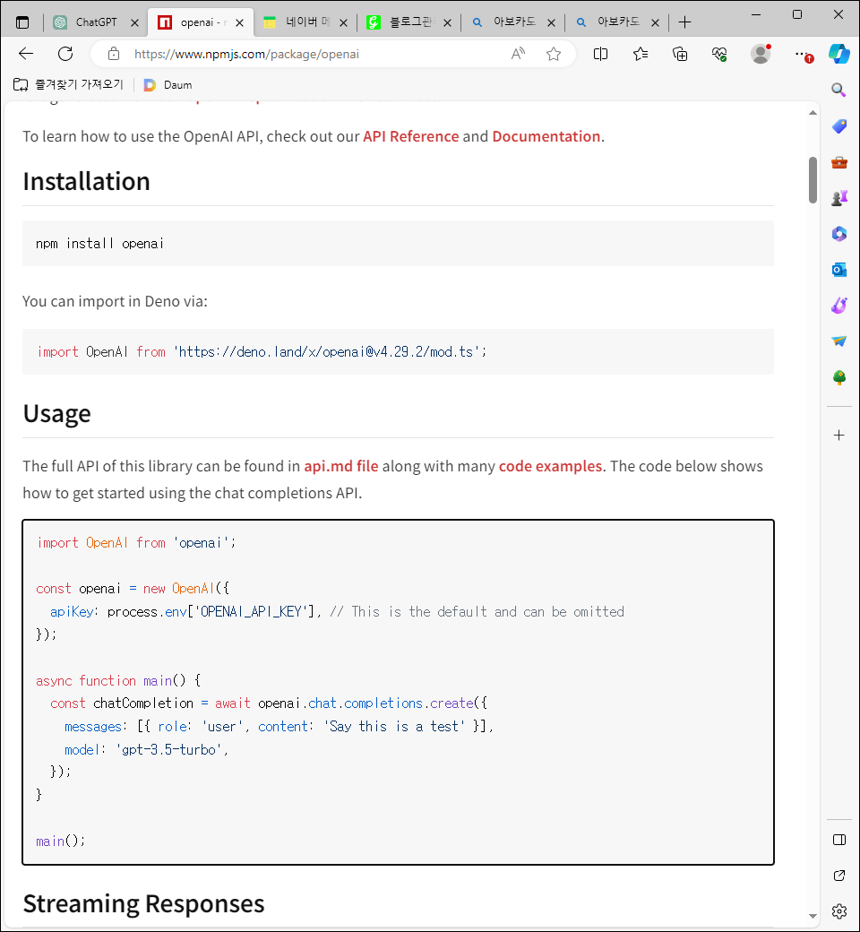Open Settings and more ellipsis menu
860x932 pixels.
coord(803,55)
